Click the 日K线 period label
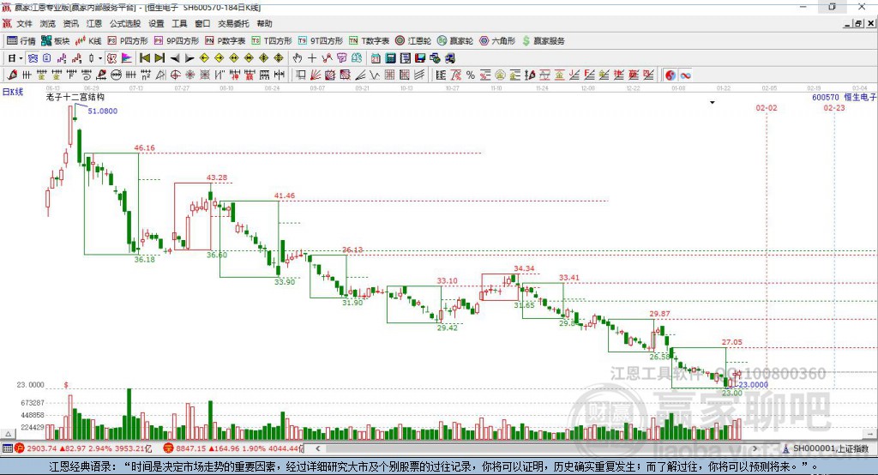The height and width of the screenshot is (475, 878). [13, 92]
